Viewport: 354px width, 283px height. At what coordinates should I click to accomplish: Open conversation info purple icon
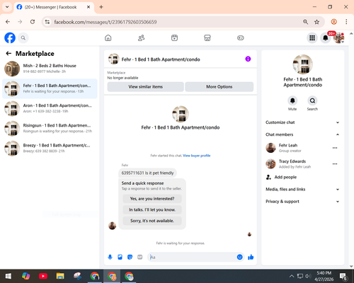click(x=248, y=59)
